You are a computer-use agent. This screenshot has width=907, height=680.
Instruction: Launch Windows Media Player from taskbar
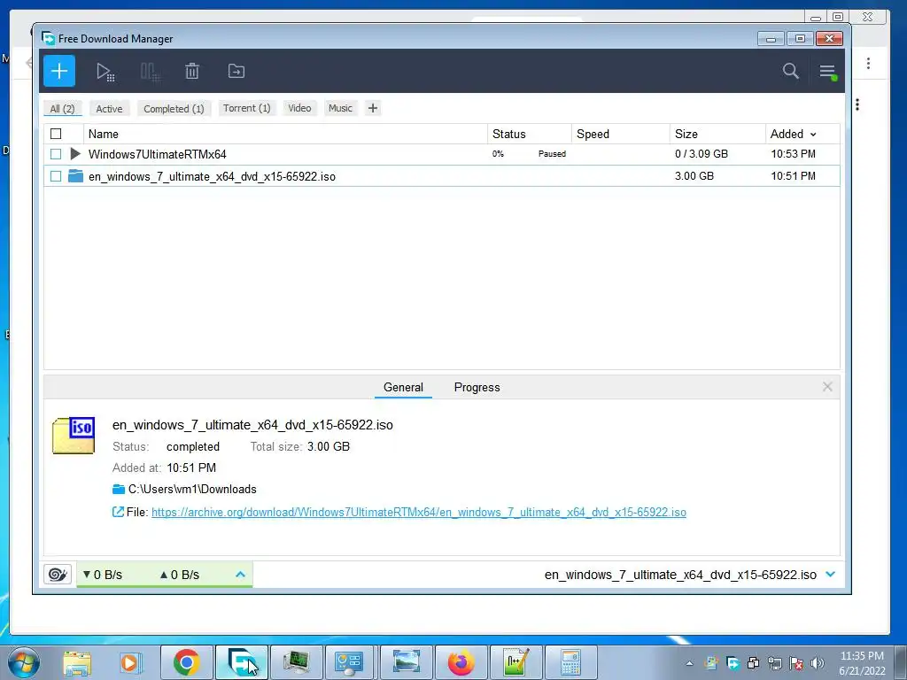[130, 663]
